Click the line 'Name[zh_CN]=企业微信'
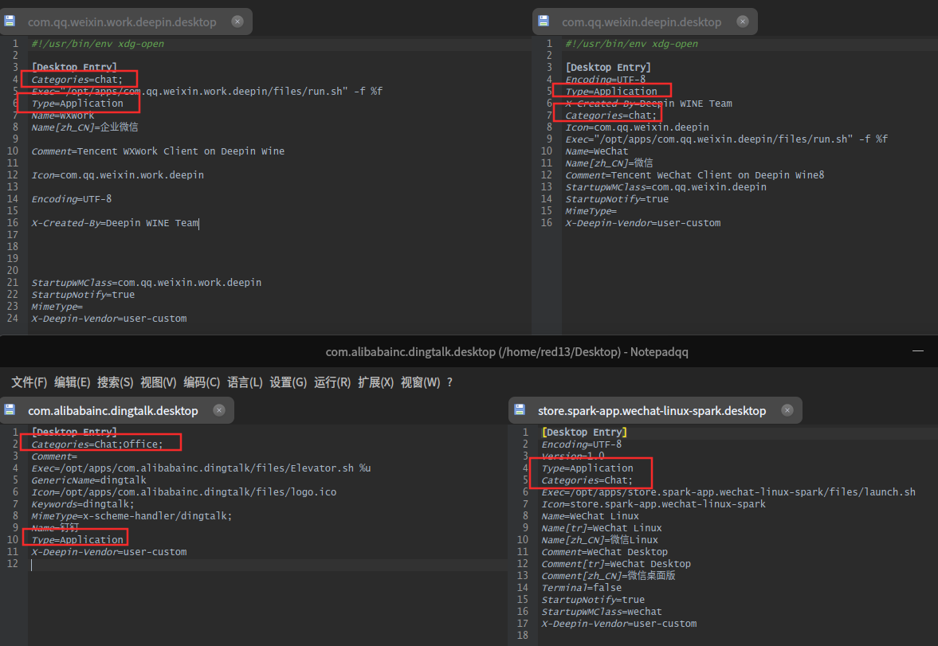Viewport: 938px width, 646px height. tap(85, 127)
